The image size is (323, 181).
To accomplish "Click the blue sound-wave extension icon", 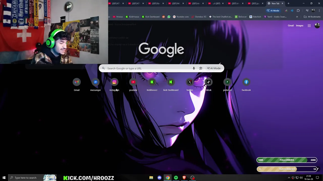I will pyautogui.click(x=292, y=11).
